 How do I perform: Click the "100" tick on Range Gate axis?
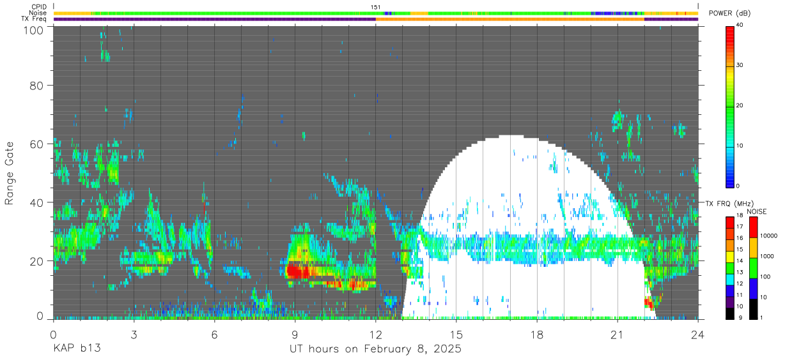click(33, 30)
